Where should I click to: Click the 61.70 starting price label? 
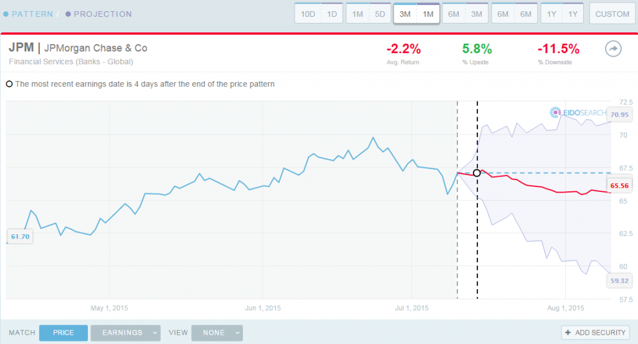20,237
